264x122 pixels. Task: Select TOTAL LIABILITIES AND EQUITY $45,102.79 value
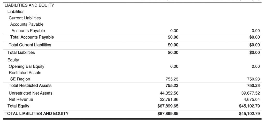[x=249, y=113]
